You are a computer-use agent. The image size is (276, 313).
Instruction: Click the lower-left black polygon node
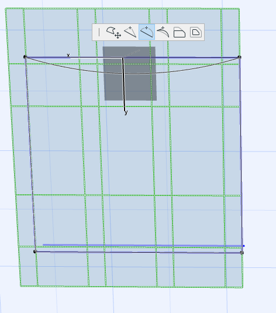pos(34,252)
